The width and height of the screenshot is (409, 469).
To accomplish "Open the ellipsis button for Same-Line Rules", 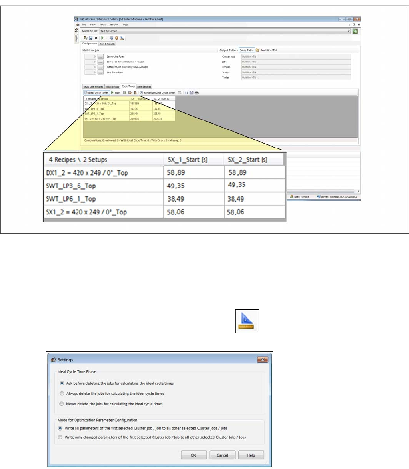I will (100, 56).
